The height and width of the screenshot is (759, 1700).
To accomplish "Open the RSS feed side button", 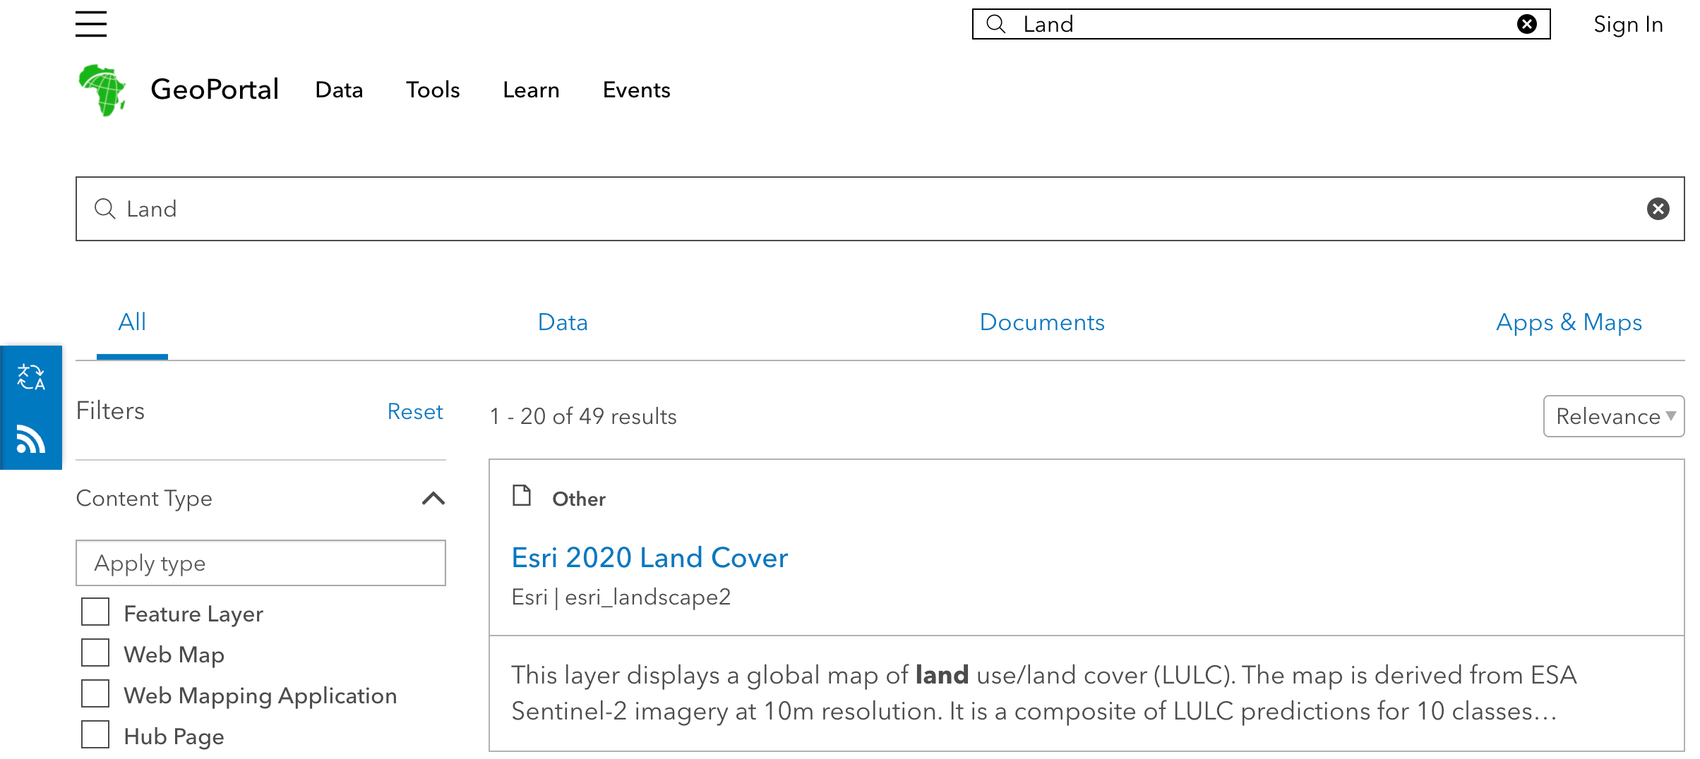I will pos(31,439).
